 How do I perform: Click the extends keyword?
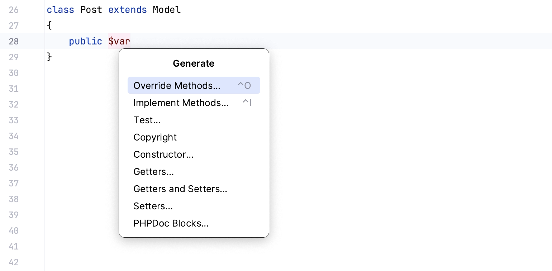128,10
